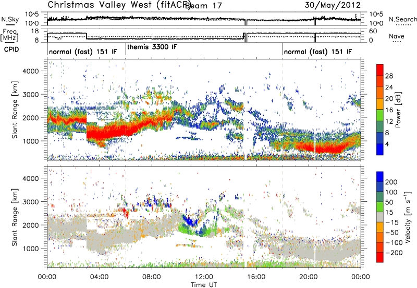Screen dimensions: 417x288
Task: Click the '-200' value on Velocity scale
Action: (393, 253)
